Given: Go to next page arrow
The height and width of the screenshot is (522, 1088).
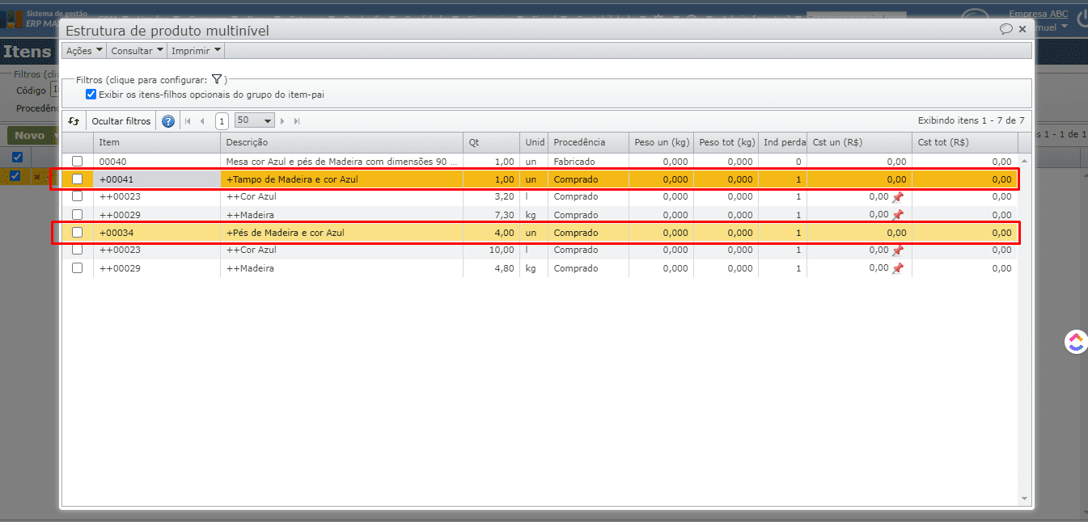Looking at the screenshot, I should click(282, 121).
